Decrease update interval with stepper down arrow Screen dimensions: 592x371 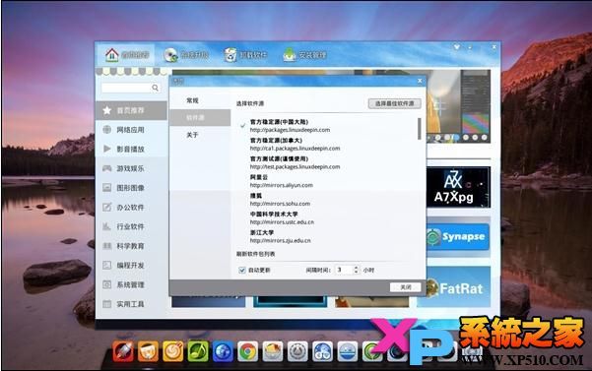(x=356, y=272)
